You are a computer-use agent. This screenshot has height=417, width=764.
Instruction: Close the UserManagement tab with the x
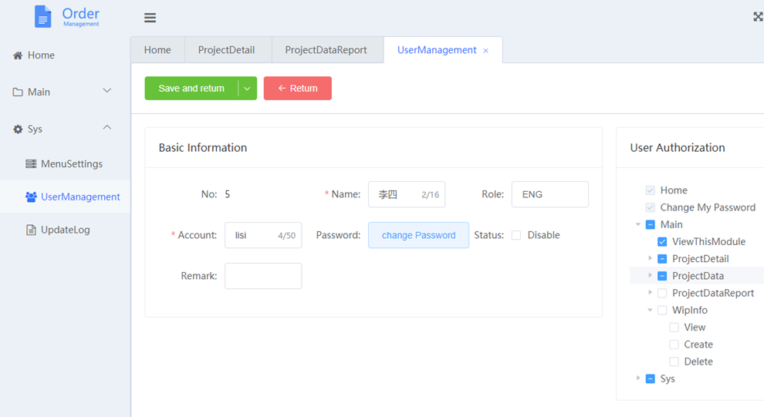click(485, 51)
